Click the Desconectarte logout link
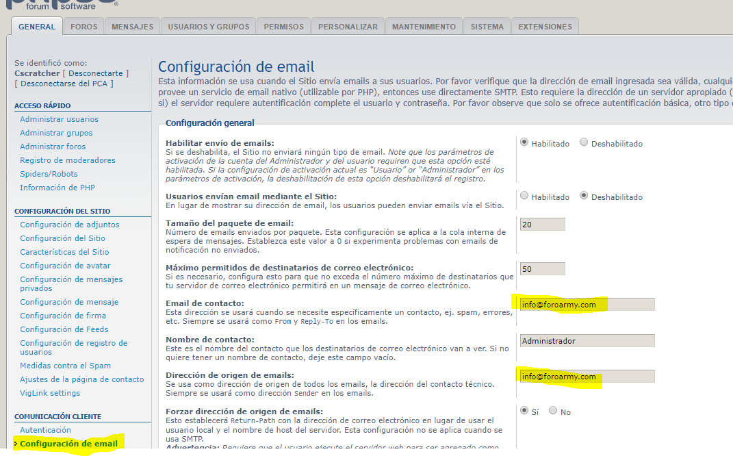 click(x=96, y=73)
